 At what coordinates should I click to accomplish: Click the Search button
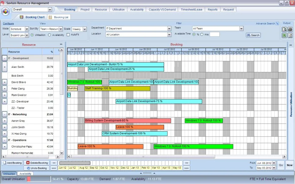point(253,35)
